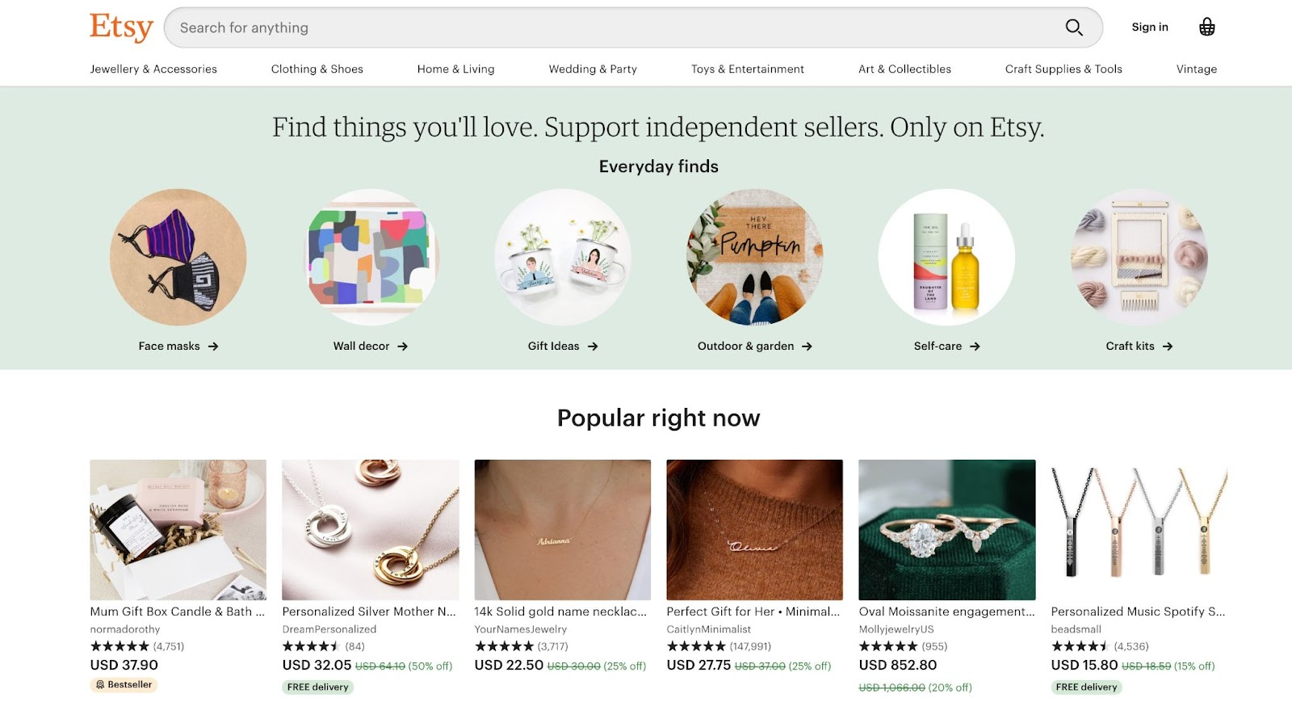Open the Home & Living category
1292x723 pixels.
pos(455,69)
